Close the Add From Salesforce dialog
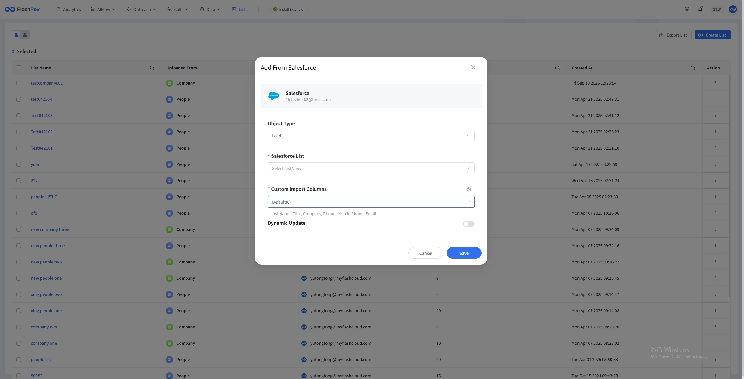The height and width of the screenshot is (379, 744). coord(473,67)
